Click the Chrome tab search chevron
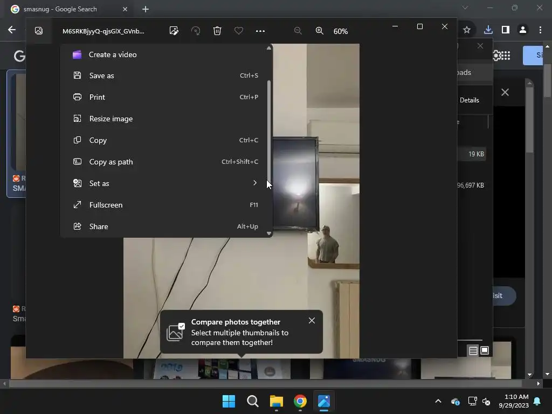This screenshot has width=552, height=414. (465, 8)
